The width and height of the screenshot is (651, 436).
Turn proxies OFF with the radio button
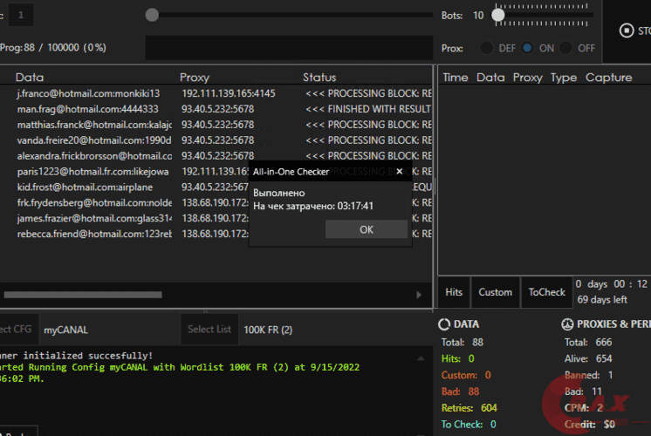[x=566, y=48]
